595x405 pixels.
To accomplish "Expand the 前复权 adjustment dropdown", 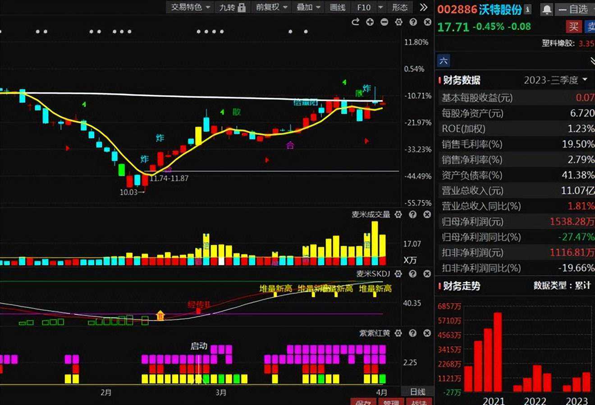I will pyautogui.click(x=272, y=7).
